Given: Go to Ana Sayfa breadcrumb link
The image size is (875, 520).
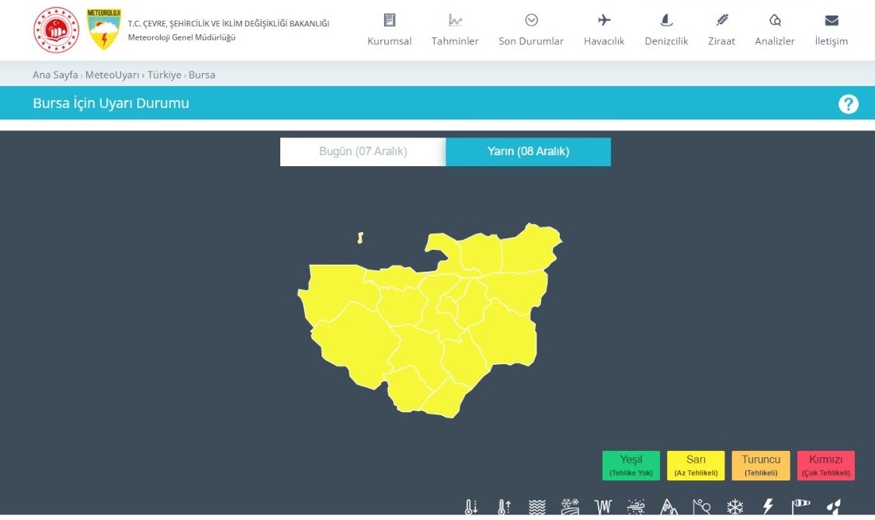Looking at the screenshot, I should pyautogui.click(x=55, y=75).
